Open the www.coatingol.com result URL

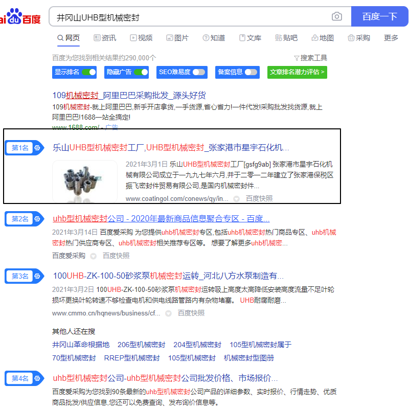(x=177, y=199)
